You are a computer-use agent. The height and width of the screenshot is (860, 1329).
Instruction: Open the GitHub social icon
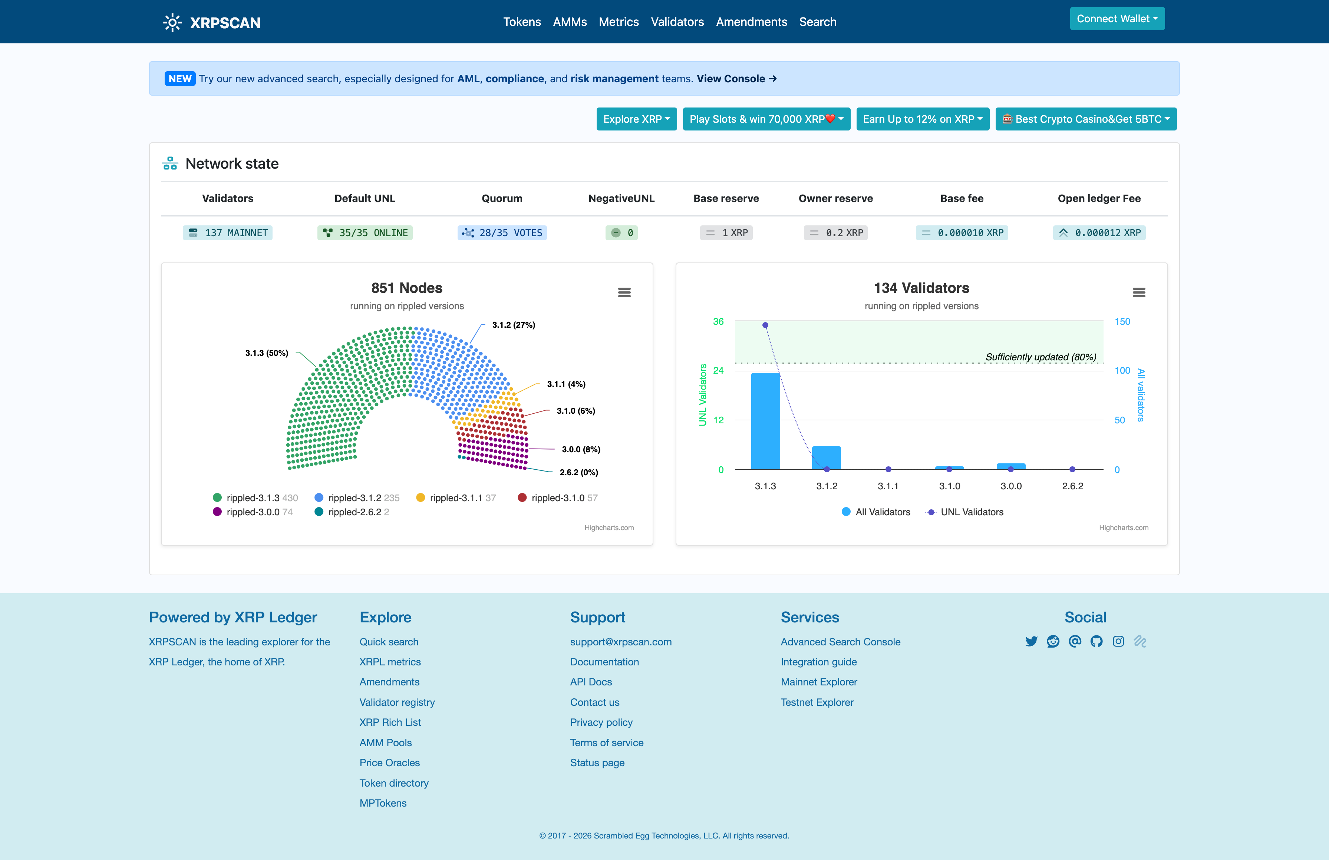(1097, 641)
